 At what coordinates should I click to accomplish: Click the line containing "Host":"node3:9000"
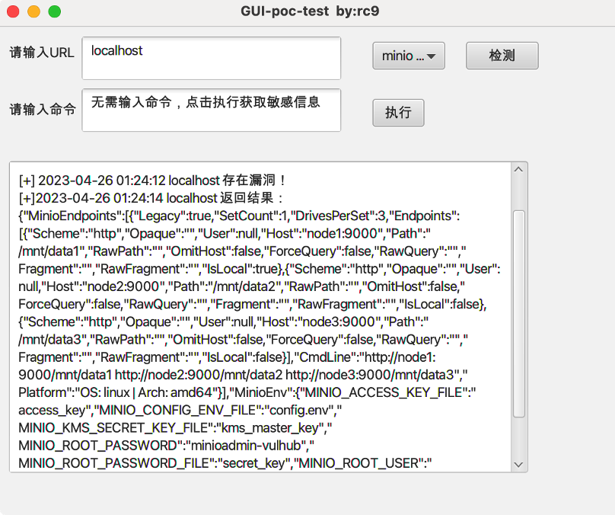coord(224,321)
